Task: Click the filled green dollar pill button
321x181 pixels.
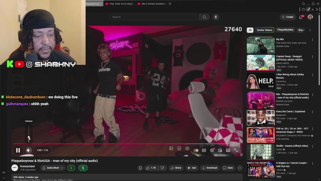Action: pos(83,168)
